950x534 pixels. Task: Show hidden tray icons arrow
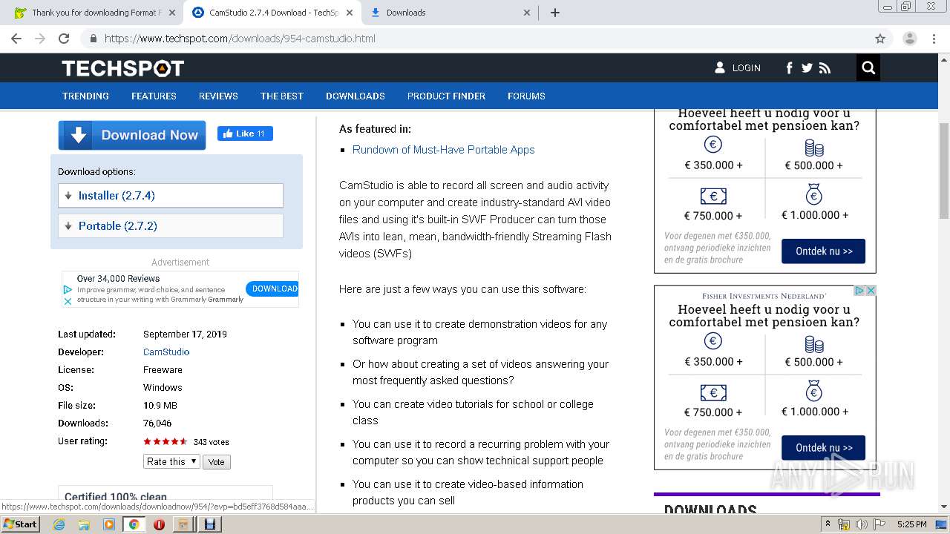[828, 524]
